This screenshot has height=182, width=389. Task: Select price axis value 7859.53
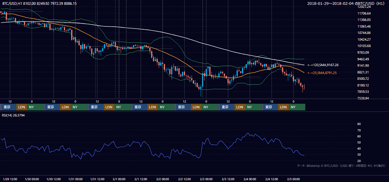click(x=364, y=92)
